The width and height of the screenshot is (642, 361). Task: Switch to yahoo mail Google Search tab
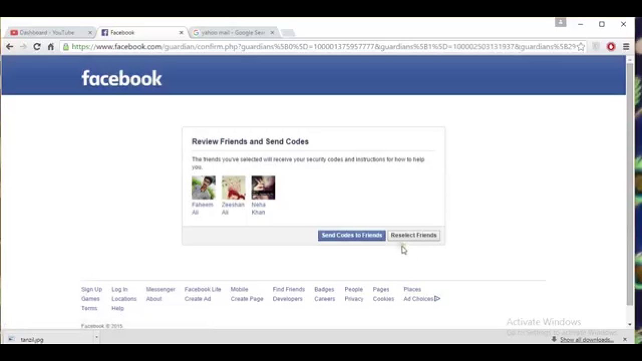(x=232, y=33)
